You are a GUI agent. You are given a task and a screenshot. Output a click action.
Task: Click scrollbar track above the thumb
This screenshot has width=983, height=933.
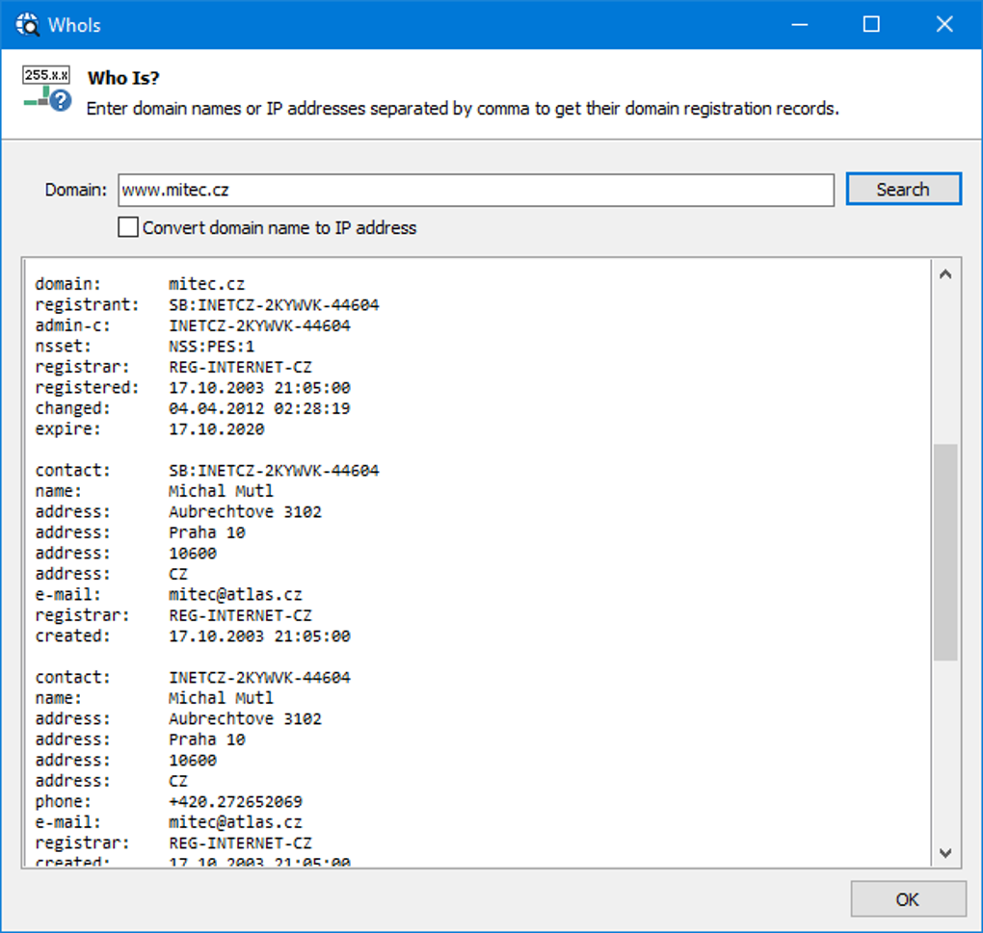tap(944, 366)
